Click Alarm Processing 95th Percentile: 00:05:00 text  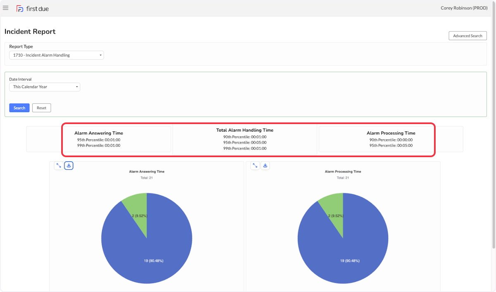391,146
